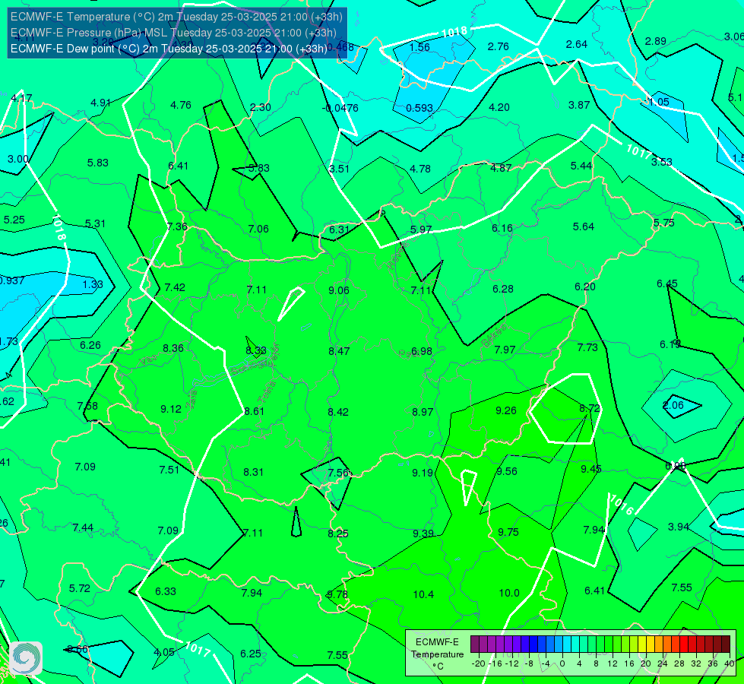Click the map value 2.30
The width and height of the screenshot is (744, 684).
[261, 107]
